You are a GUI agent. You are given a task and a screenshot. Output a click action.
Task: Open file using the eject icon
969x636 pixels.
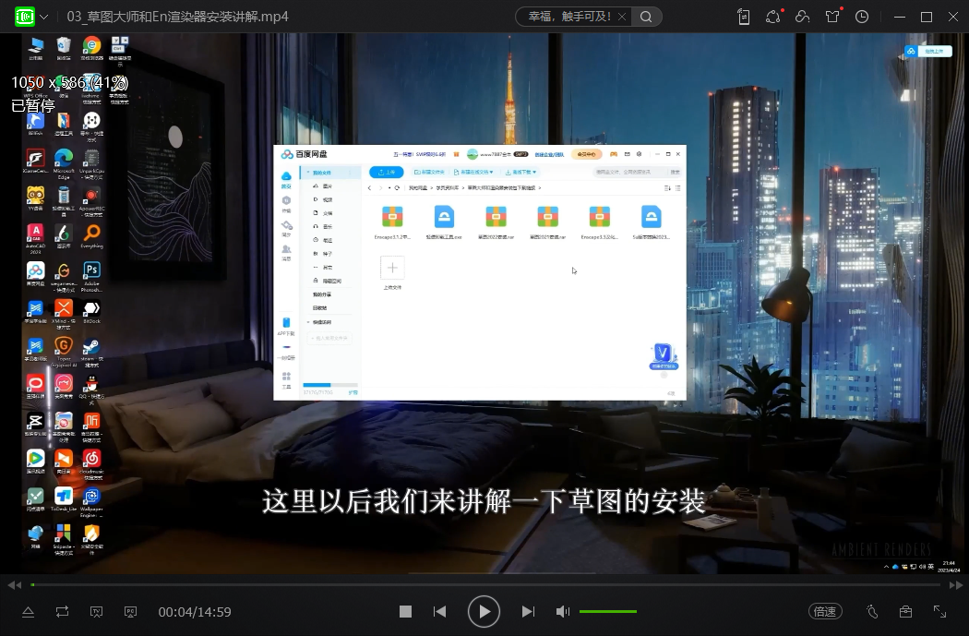(x=28, y=612)
